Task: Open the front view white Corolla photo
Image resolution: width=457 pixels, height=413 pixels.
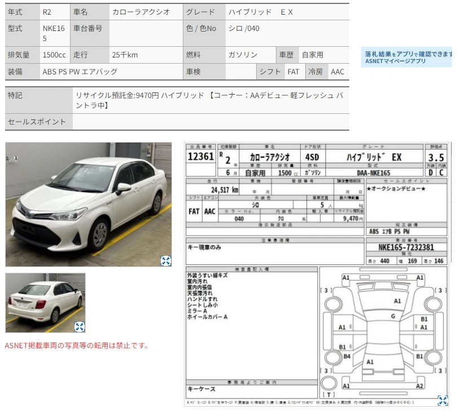Action: (89, 205)
